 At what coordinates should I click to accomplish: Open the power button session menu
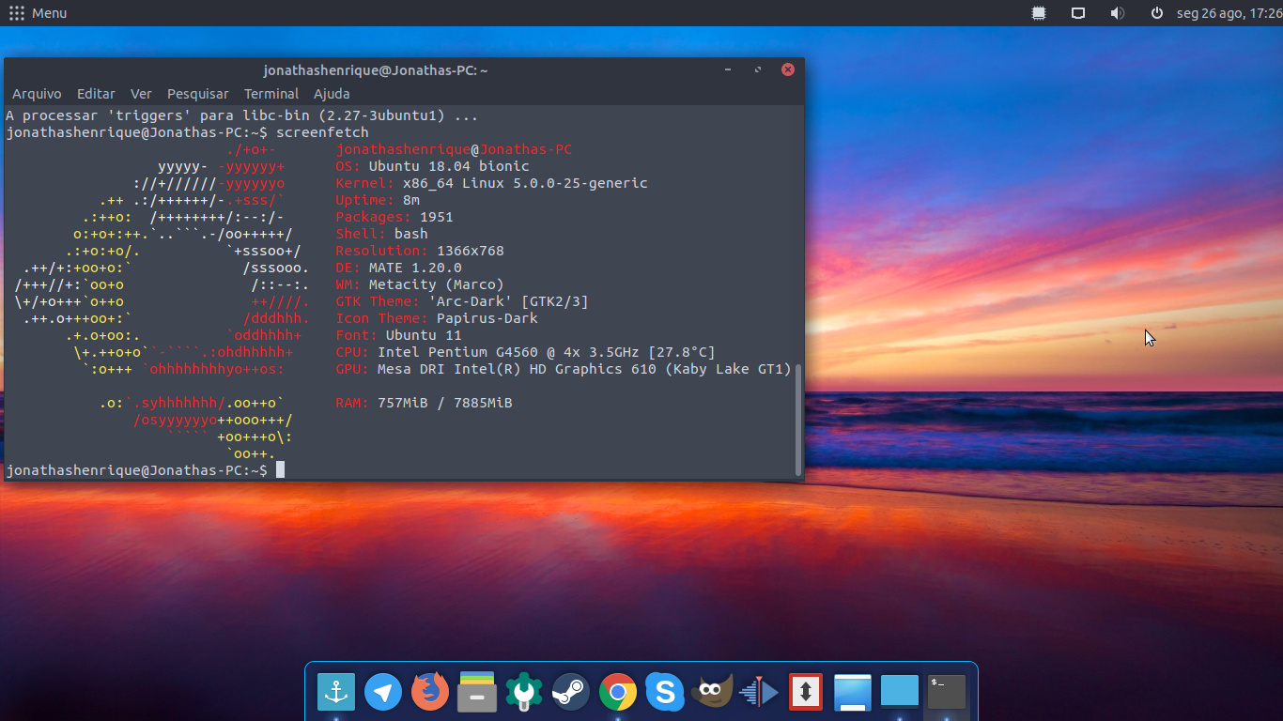[x=1156, y=13]
